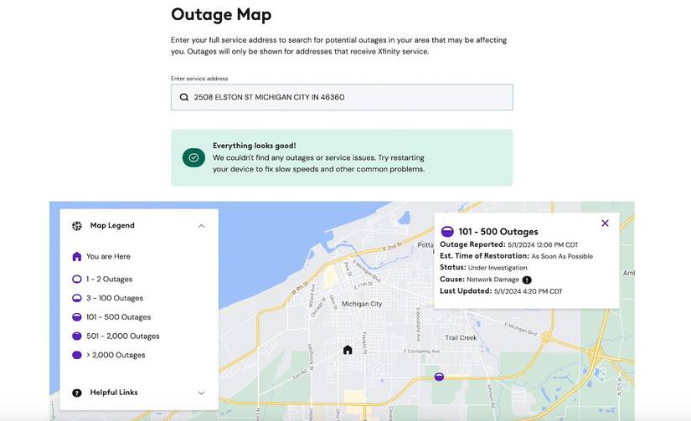
Task: Click the purple outage marker on the map
Action: [x=439, y=377]
